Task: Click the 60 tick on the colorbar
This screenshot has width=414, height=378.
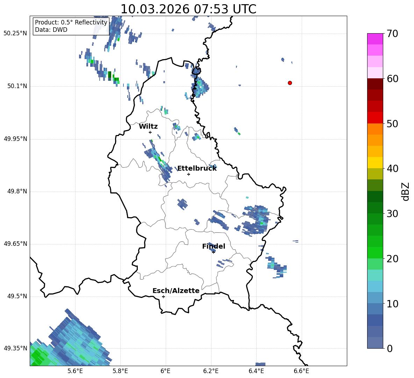Action: pyautogui.click(x=392, y=79)
